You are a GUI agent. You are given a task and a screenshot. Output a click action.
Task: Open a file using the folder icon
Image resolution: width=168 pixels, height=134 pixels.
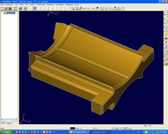click(6, 8)
